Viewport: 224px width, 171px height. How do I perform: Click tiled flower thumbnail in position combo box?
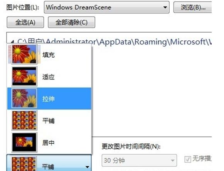click(24, 164)
